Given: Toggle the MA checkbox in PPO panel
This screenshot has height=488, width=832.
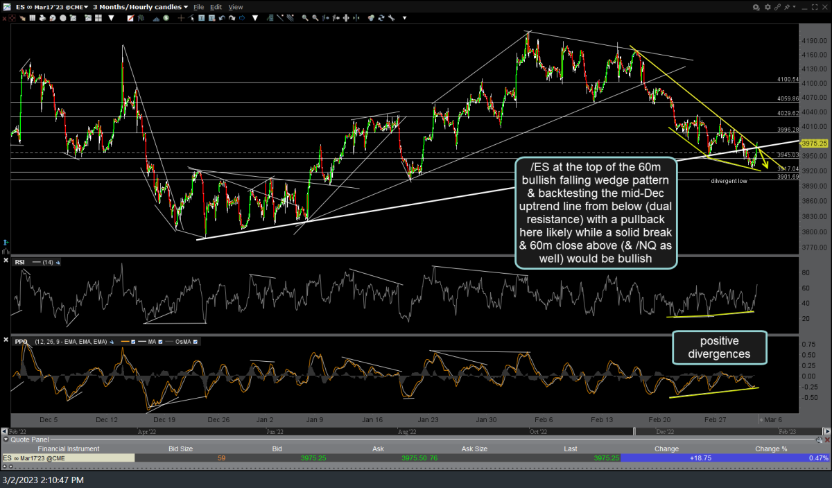Looking at the screenshot, I should point(160,342).
